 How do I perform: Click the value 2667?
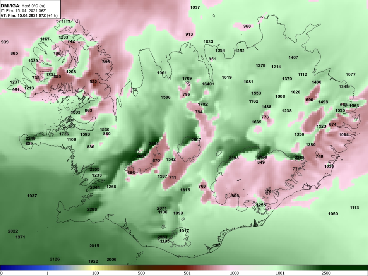[x=141, y=156]
